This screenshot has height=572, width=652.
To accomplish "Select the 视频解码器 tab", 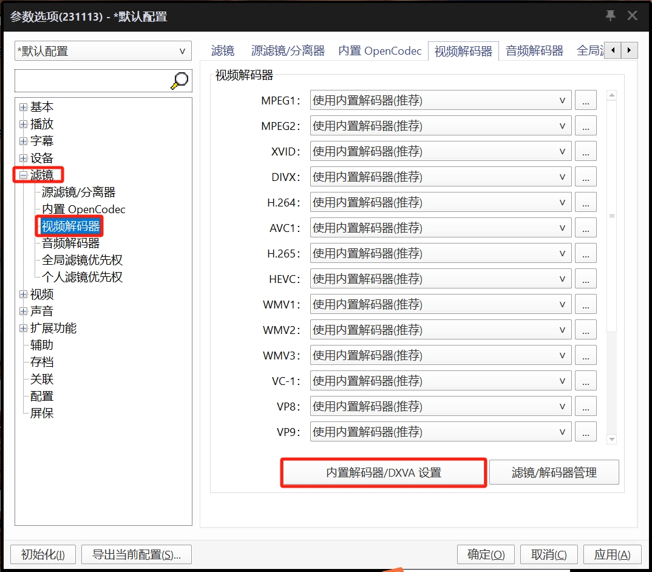I will pos(463,51).
